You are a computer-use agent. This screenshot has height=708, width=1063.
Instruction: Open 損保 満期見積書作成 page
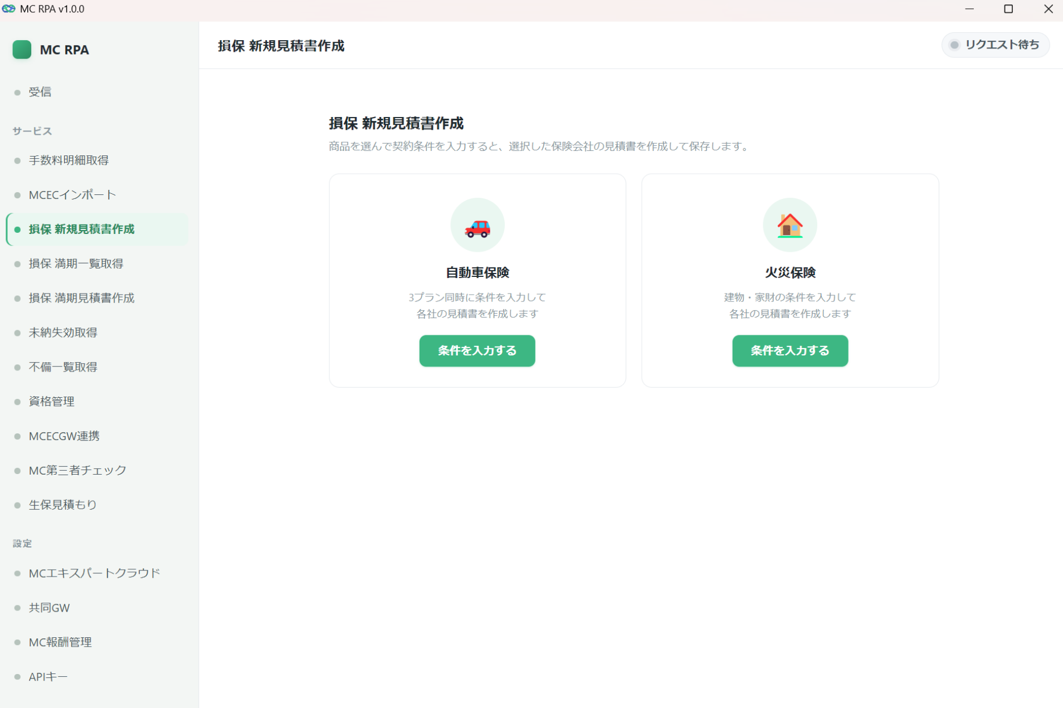(x=97, y=298)
